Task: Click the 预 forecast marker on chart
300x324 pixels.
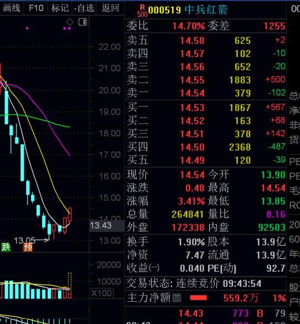Action: coord(28,247)
